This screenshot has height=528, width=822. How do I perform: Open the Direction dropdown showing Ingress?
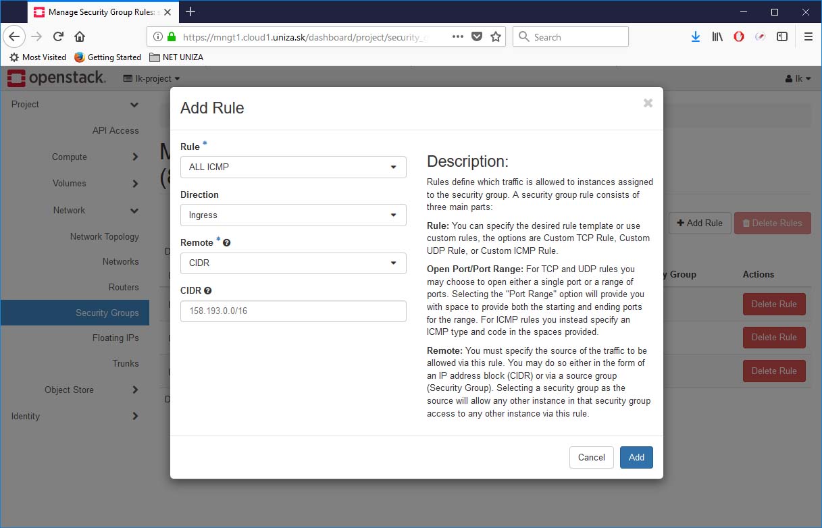click(x=293, y=215)
